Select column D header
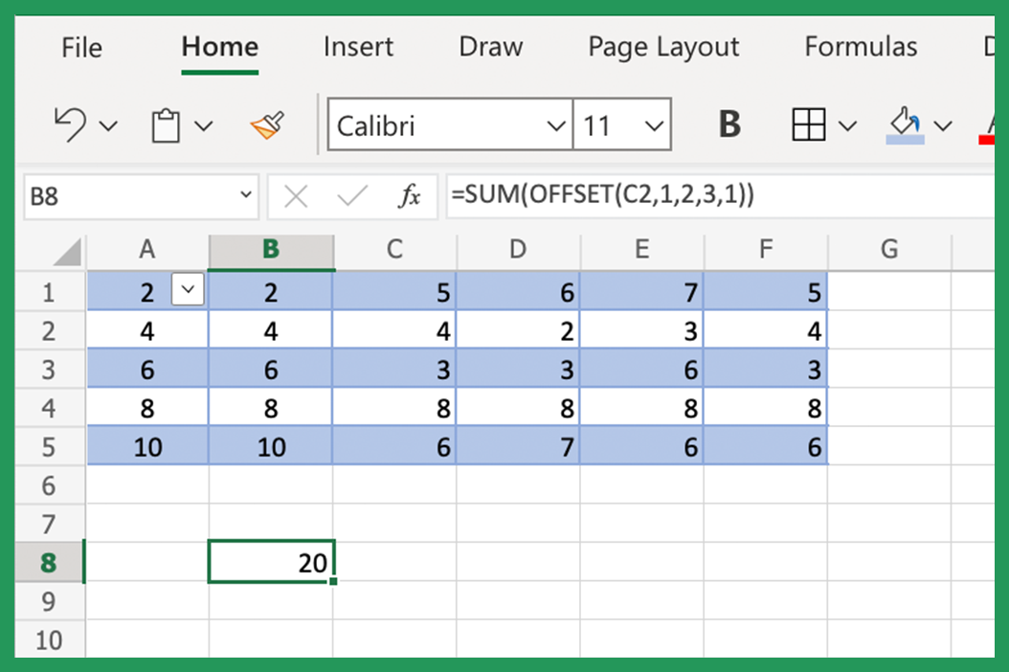 pyautogui.click(x=518, y=250)
